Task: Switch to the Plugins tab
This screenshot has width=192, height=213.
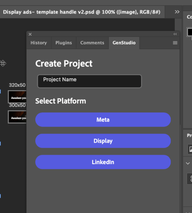Action: coord(64,43)
